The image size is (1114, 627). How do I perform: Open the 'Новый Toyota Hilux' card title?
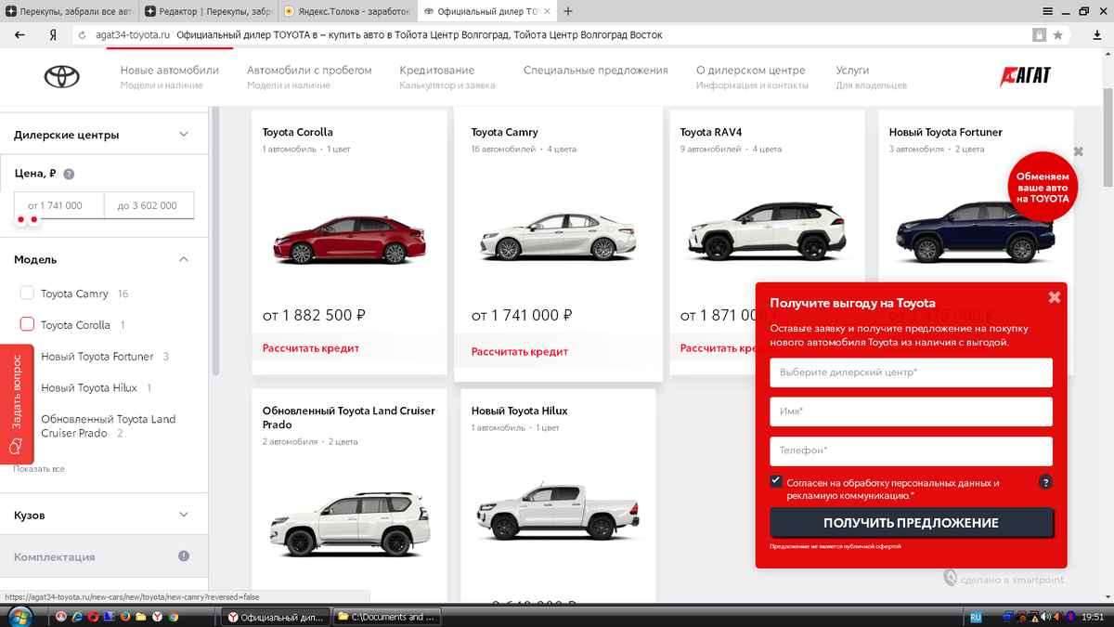pyautogui.click(x=519, y=411)
